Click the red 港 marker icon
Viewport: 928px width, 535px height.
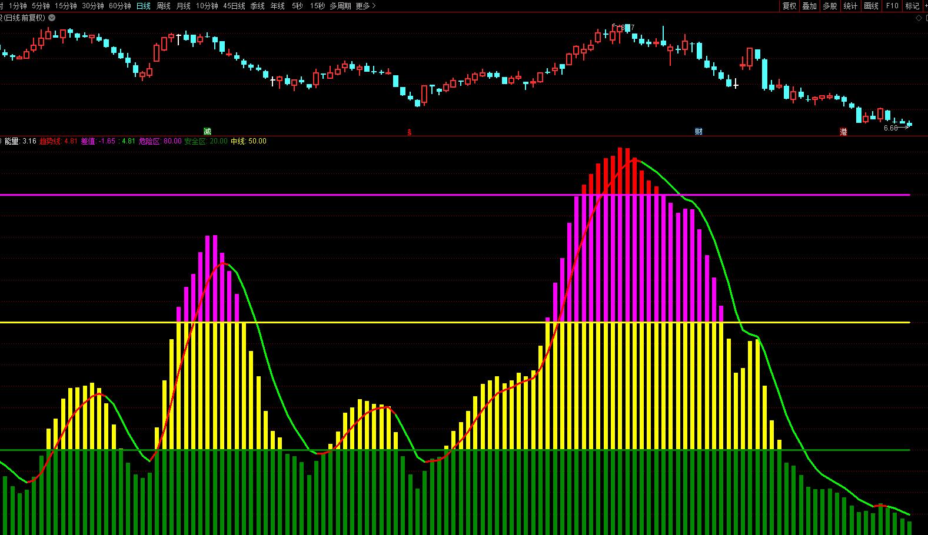click(x=843, y=132)
